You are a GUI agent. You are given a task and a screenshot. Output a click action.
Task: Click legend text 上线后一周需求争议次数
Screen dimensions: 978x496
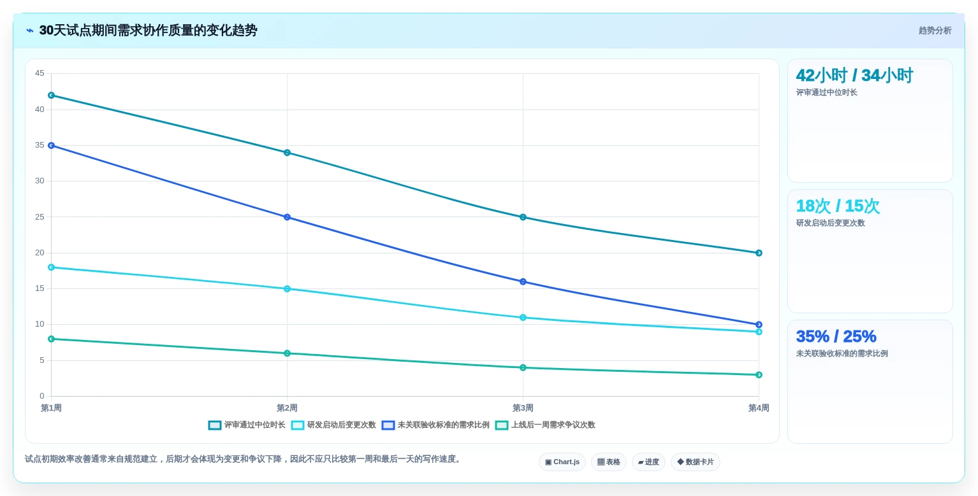coord(553,425)
